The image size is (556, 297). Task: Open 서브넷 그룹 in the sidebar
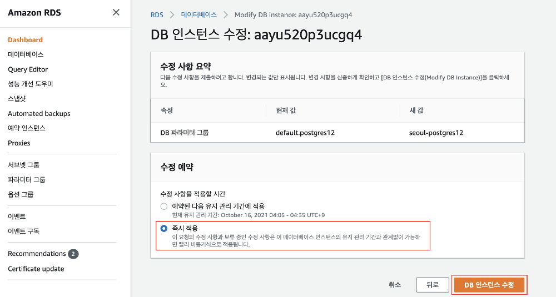(23, 165)
